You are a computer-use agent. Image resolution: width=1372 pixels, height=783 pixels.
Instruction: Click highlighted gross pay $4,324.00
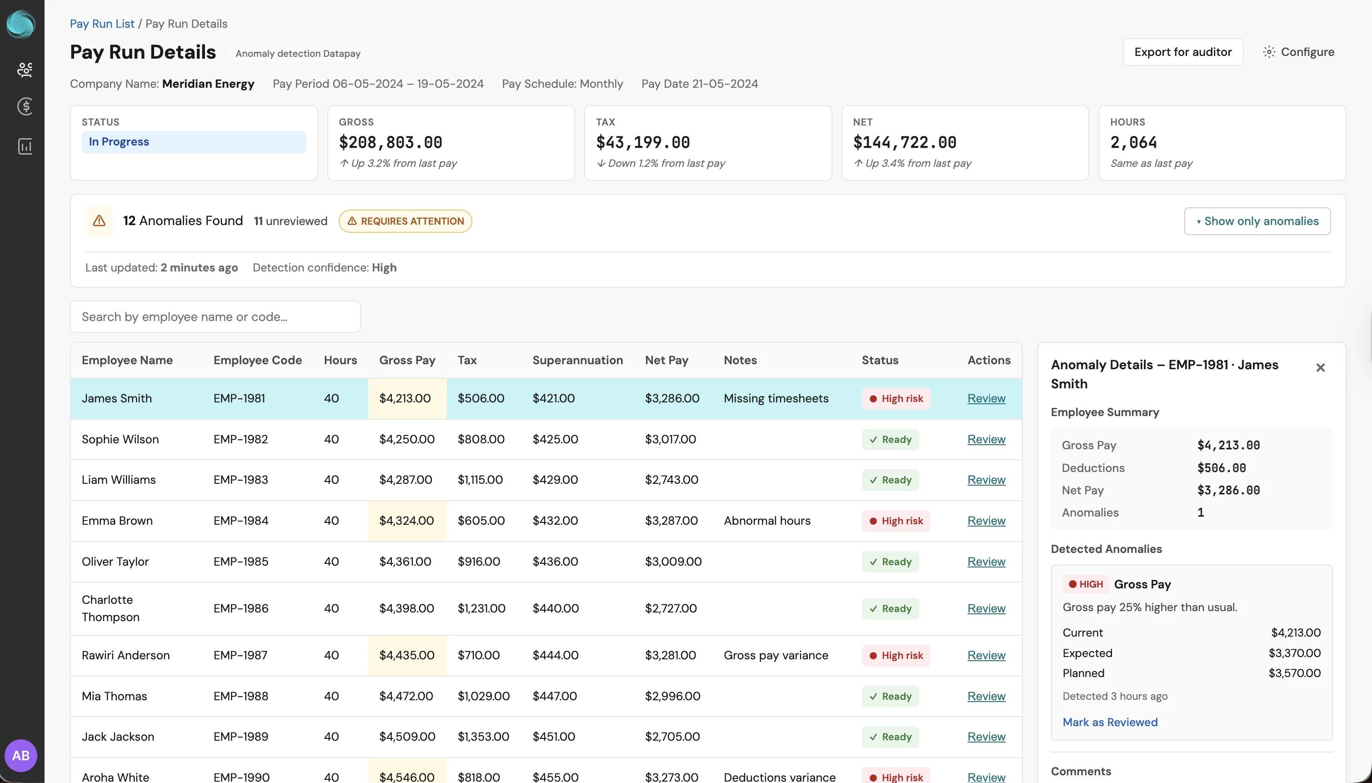[407, 521]
